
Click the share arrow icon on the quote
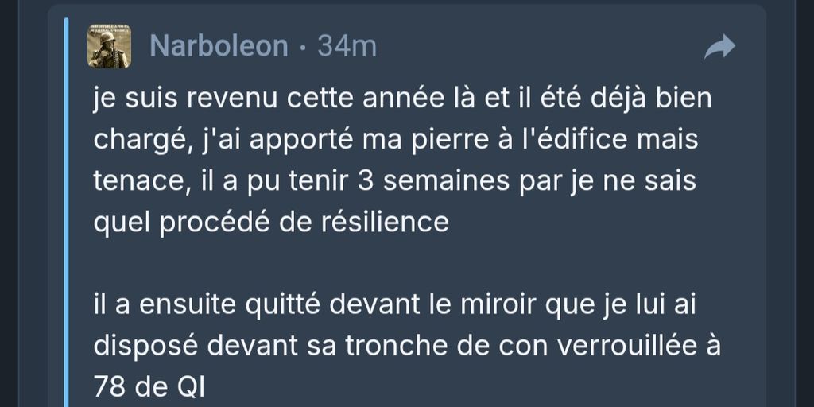(x=719, y=47)
